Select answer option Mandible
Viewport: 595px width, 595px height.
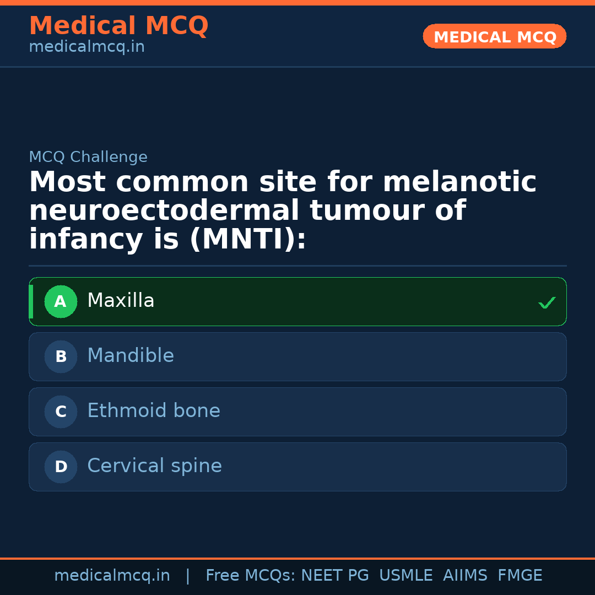[297, 356]
